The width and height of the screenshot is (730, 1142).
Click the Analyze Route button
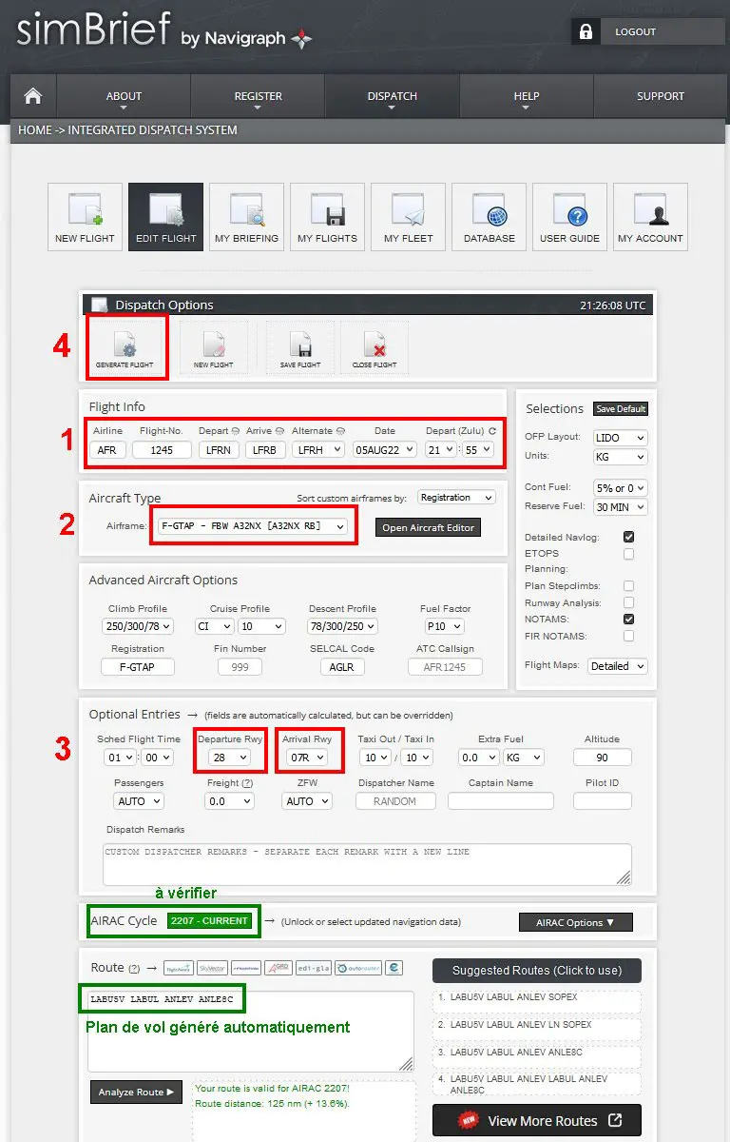tap(136, 1092)
